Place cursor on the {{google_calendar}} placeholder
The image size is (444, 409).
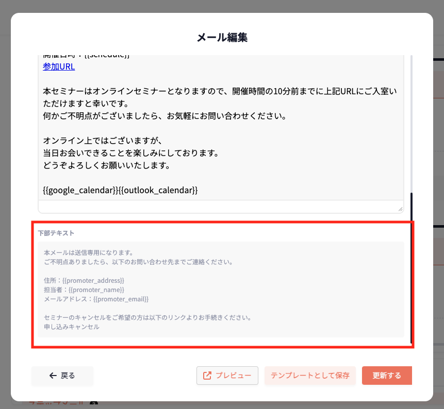point(80,191)
